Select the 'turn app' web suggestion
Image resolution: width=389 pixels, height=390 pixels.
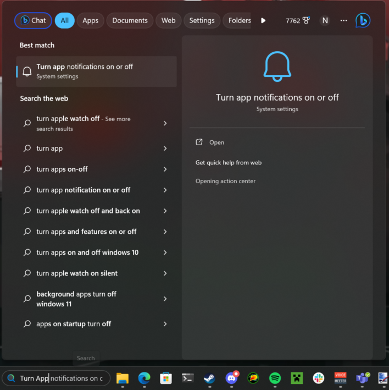pyautogui.click(x=96, y=149)
